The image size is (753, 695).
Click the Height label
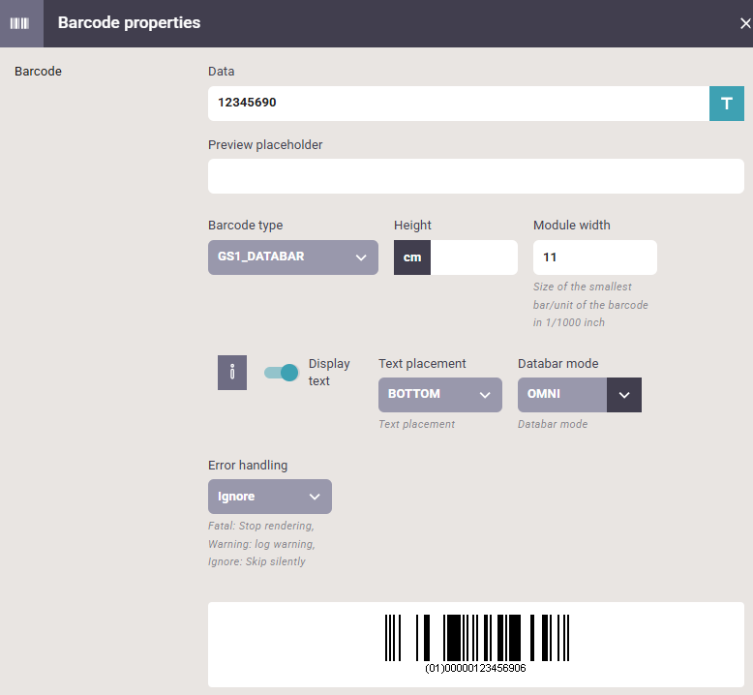(x=412, y=225)
